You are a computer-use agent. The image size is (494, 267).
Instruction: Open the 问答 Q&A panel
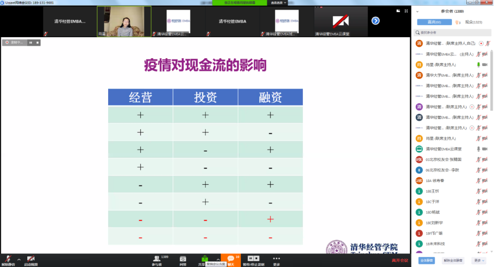(183, 261)
